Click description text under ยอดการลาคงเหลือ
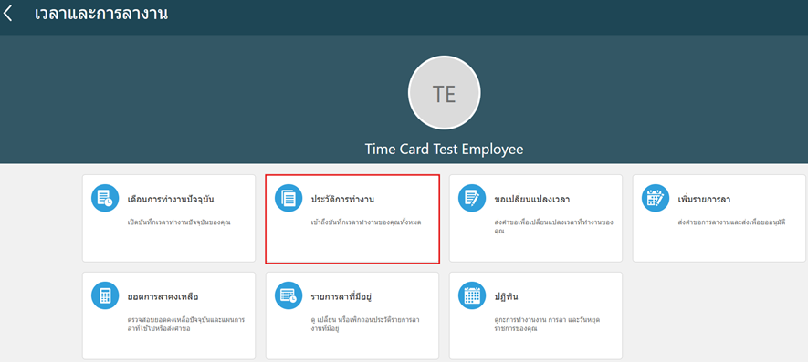The width and height of the screenshot is (808, 362). tap(186, 324)
